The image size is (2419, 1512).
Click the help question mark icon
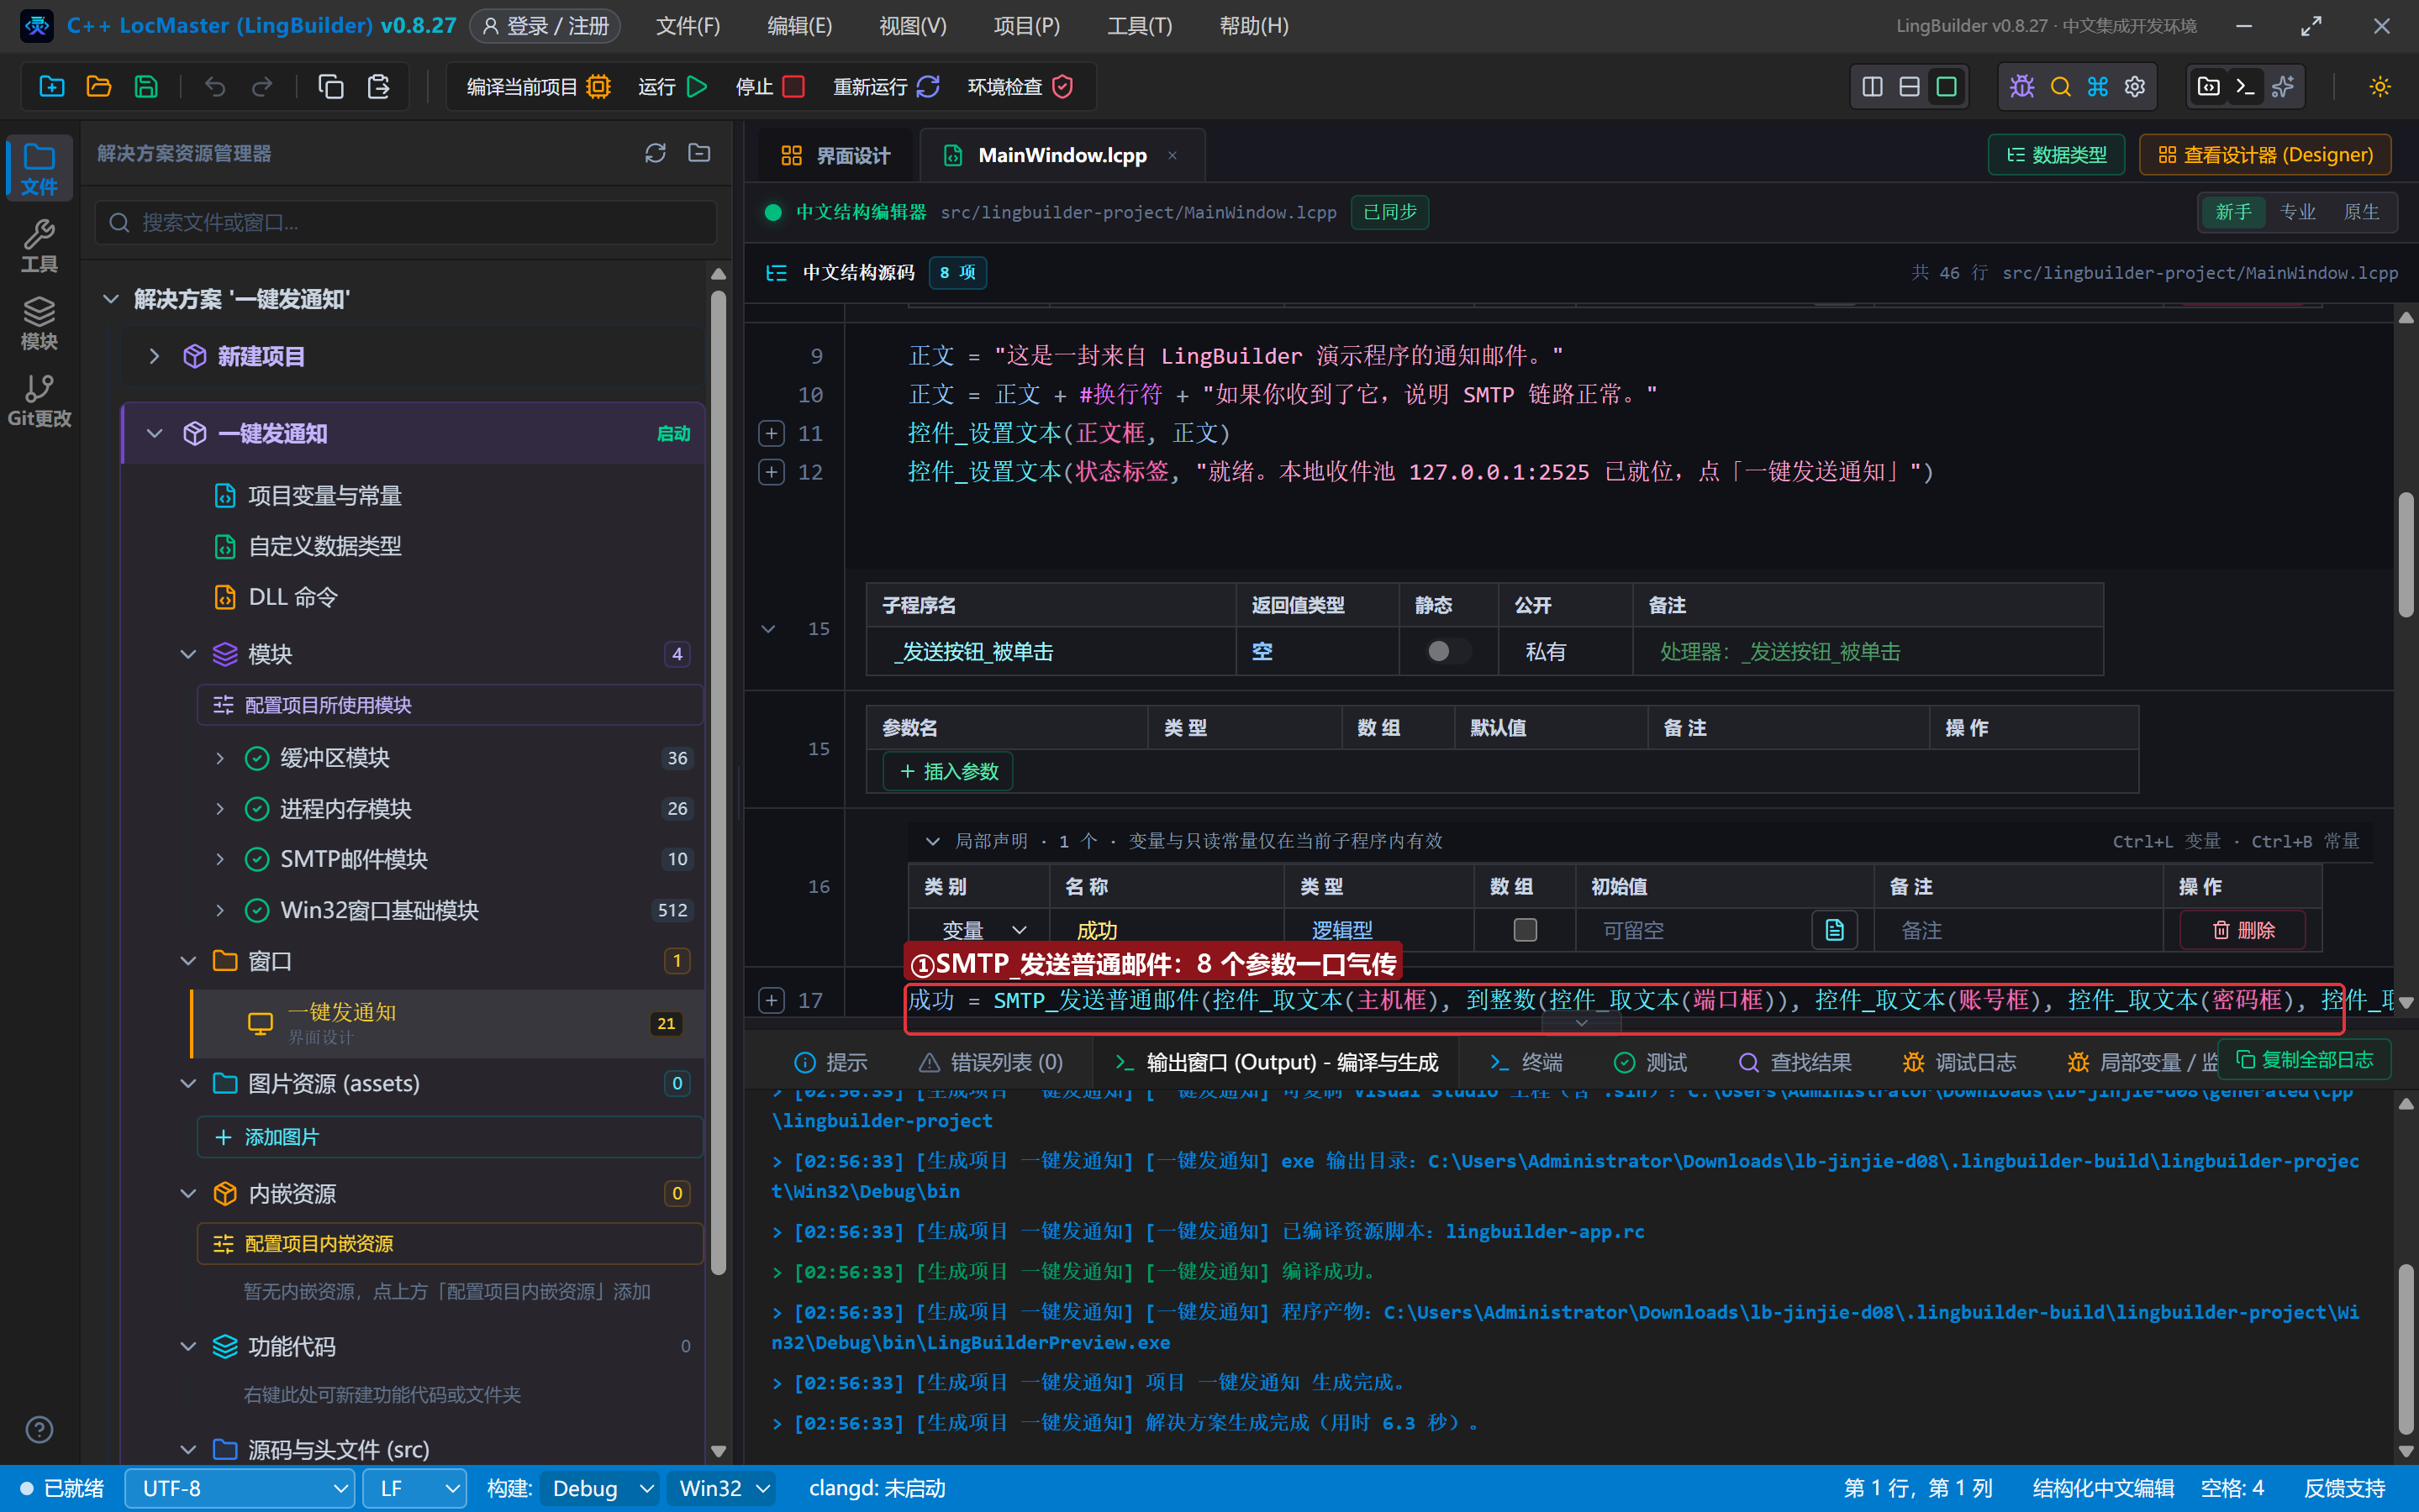tap(39, 1429)
